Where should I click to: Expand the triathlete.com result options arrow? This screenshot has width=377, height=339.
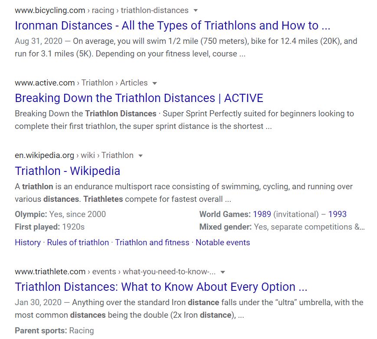point(223,272)
